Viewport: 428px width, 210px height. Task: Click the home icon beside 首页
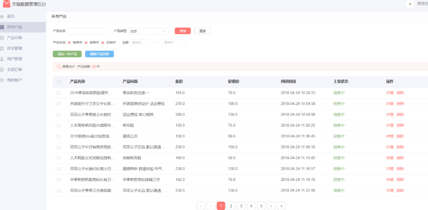[x=2, y=16]
